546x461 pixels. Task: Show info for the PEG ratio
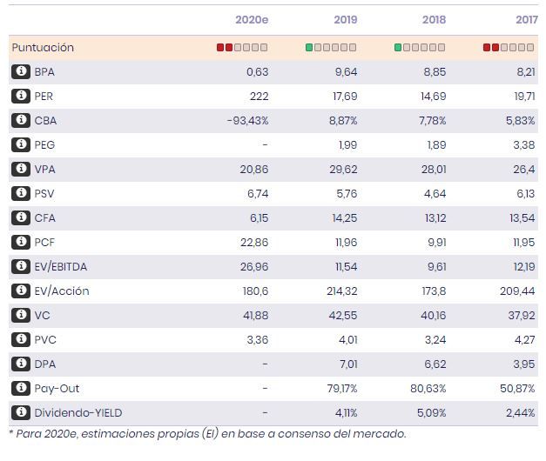(20, 145)
